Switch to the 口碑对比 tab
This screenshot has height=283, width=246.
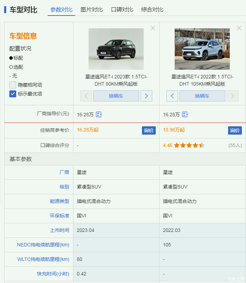pos(122,10)
